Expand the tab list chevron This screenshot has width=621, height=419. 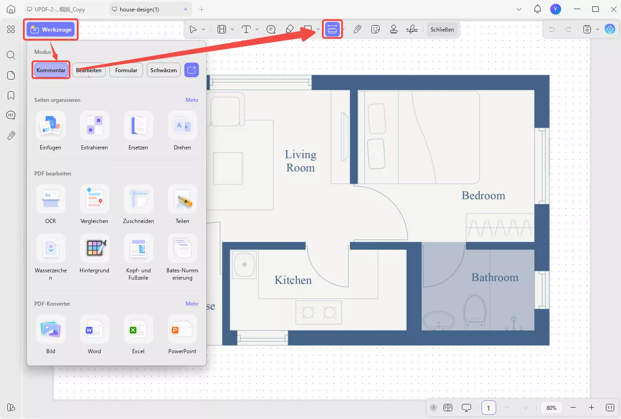point(519,9)
